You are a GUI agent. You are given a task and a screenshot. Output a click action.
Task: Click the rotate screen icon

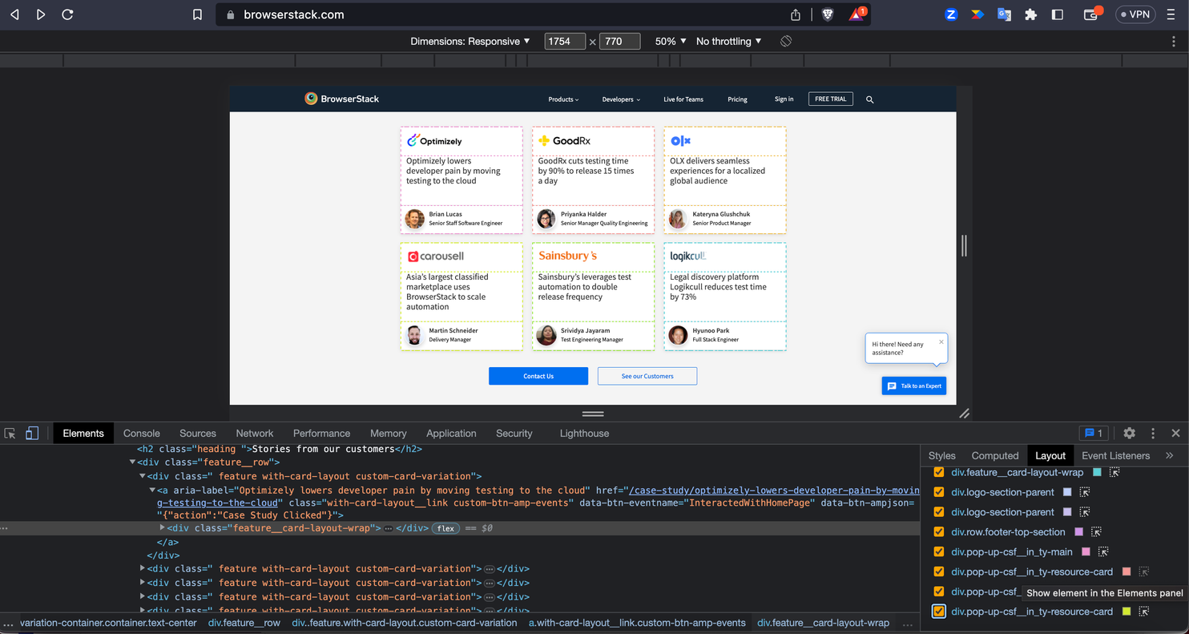786,41
